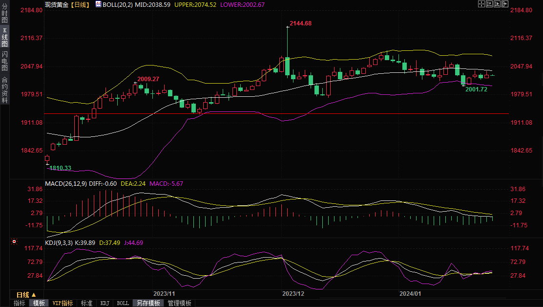Apply the KDJ template button

tap(104, 303)
